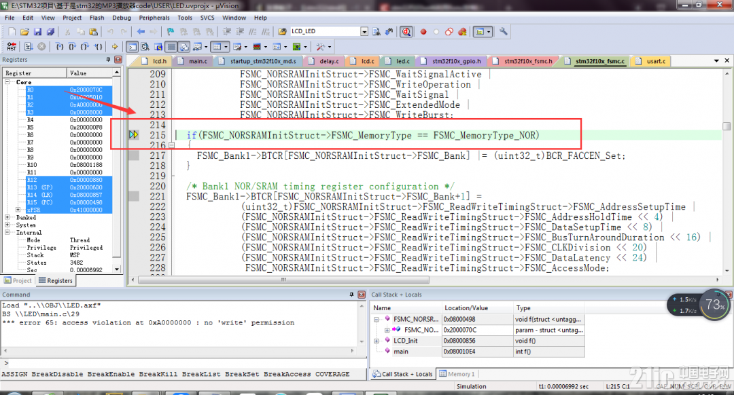
Task: Pin the Command panel
Action: point(351,295)
